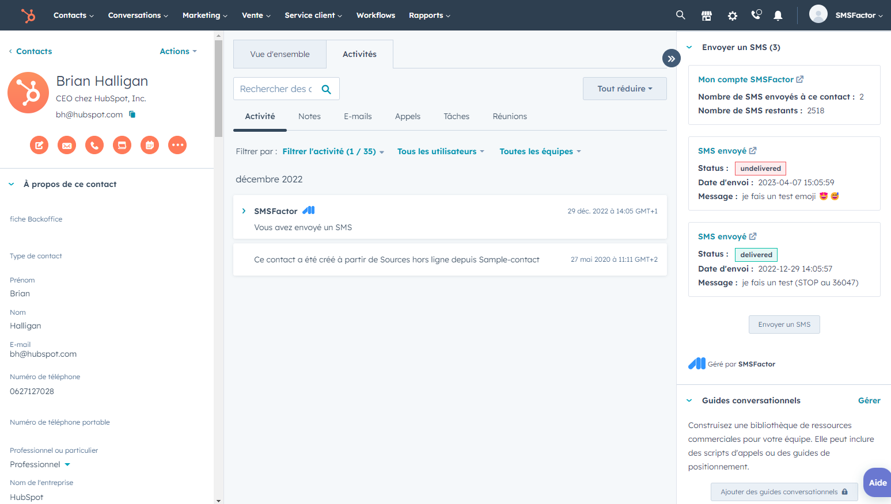Screen dimensions: 891x504
Task: Collapse À propos de ce contact section
Action: tap(11, 184)
